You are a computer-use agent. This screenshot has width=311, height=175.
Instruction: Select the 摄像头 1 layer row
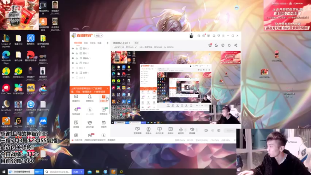[90, 58]
